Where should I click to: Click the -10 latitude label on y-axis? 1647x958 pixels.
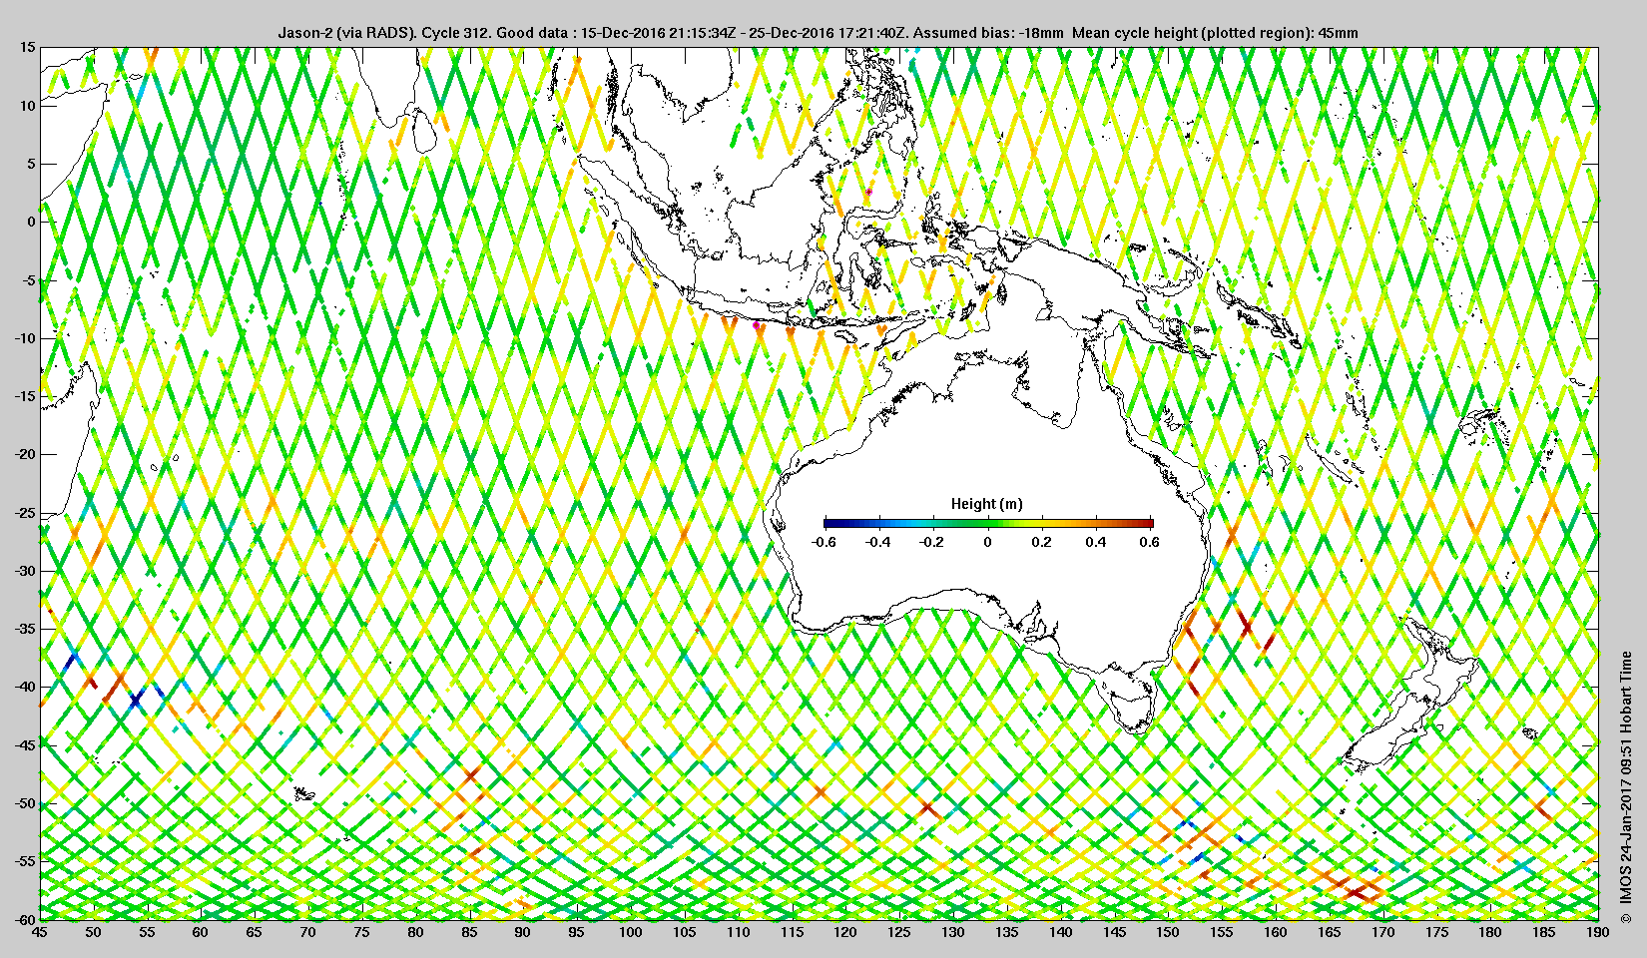[25, 338]
